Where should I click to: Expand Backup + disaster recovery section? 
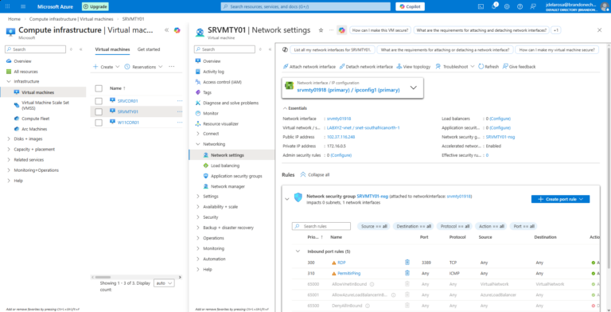[x=198, y=228]
